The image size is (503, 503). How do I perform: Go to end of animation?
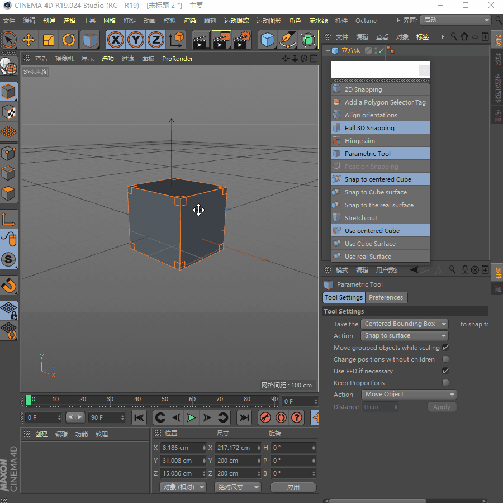click(x=244, y=417)
